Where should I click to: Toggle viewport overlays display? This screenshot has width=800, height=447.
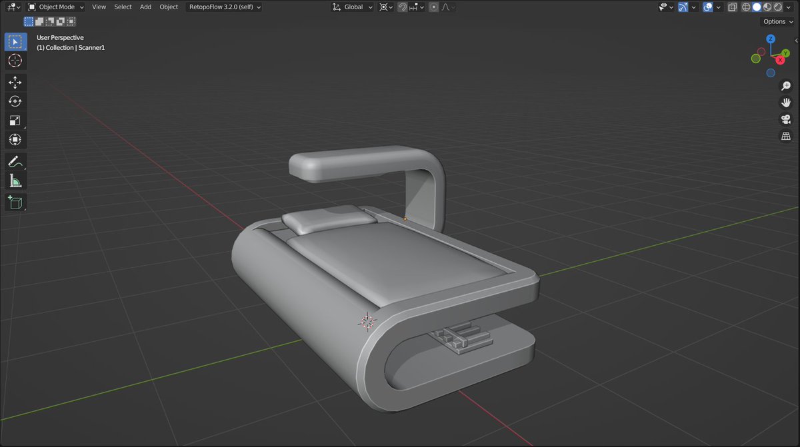pyautogui.click(x=708, y=7)
